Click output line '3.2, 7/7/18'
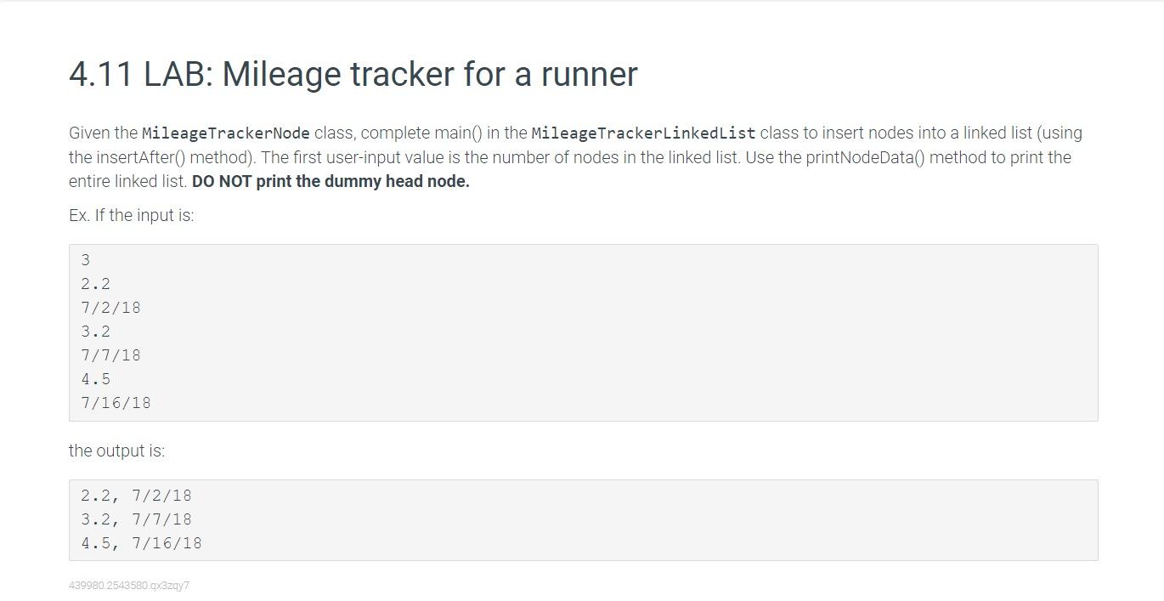The height and width of the screenshot is (601, 1164). (137, 519)
